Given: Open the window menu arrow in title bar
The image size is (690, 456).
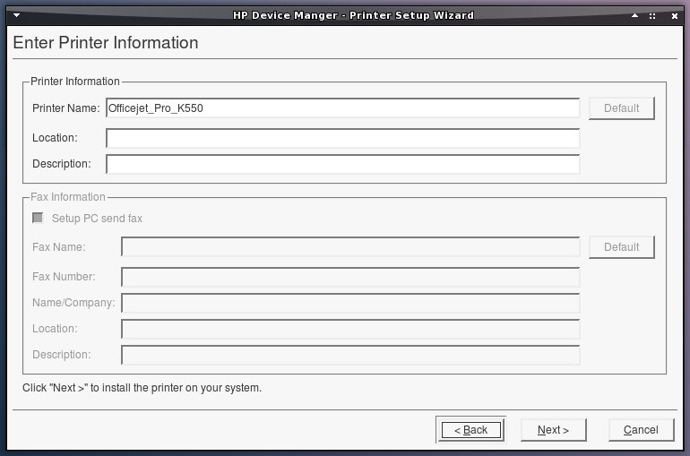Looking at the screenshot, I should tap(17, 15).
